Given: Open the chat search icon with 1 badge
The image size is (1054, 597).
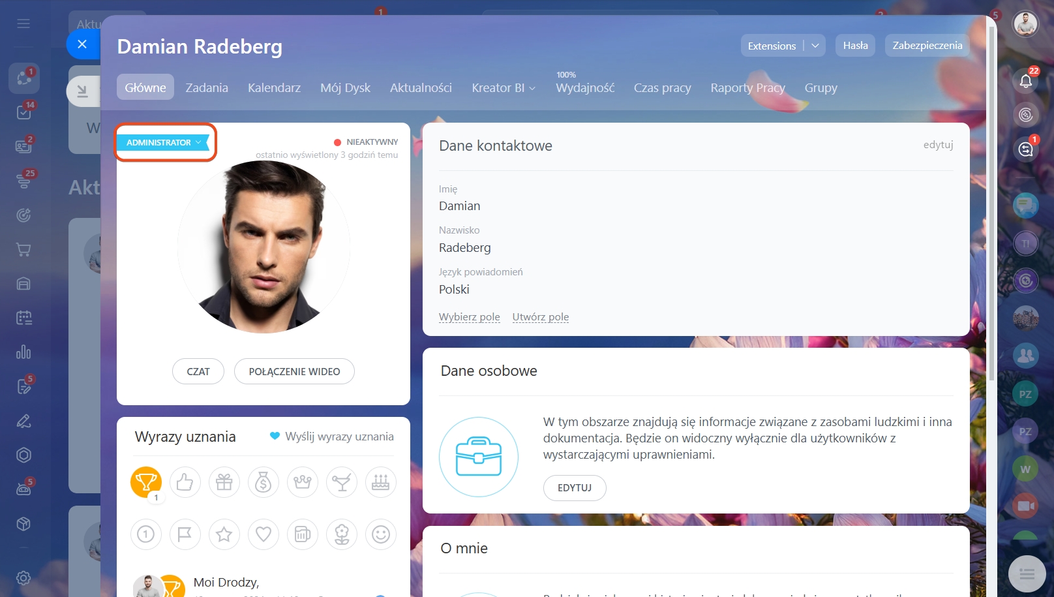Looking at the screenshot, I should (x=1026, y=149).
